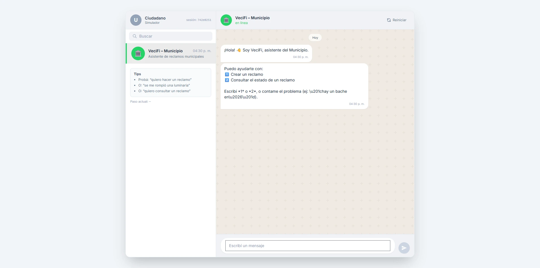The image size is (540, 268).
Task: Focus the Buscar search field
Action: tap(171, 36)
